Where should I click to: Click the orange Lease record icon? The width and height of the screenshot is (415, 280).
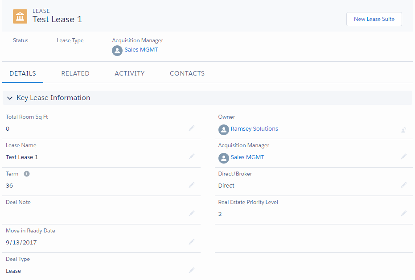point(20,16)
